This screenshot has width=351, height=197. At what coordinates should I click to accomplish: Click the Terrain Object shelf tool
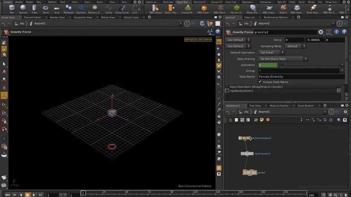click(x=236, y=9)
